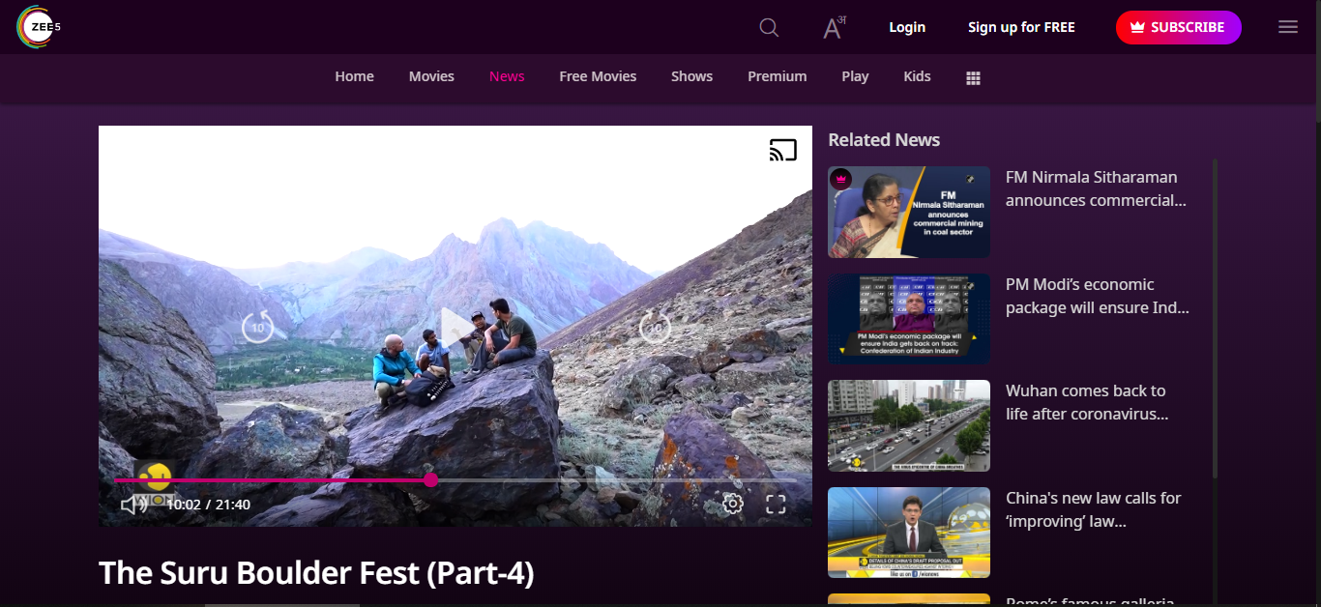Open the search icon
This screenshot has height=607, width=1321.
tap(769, 27)
